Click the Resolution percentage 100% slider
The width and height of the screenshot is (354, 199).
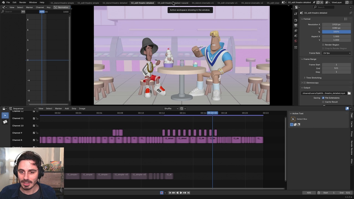336,32
